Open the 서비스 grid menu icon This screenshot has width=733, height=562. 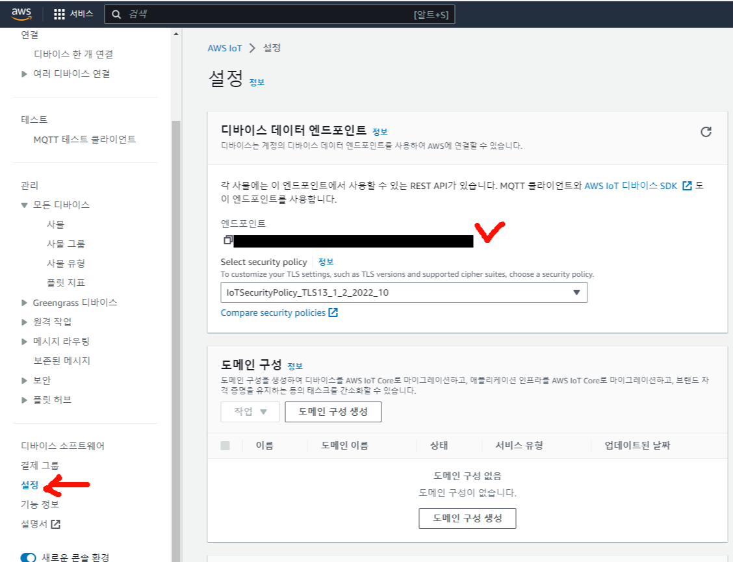click(59, 14)
